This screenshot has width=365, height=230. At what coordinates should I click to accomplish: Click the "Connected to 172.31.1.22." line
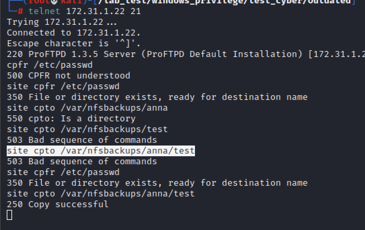point(74,33)
